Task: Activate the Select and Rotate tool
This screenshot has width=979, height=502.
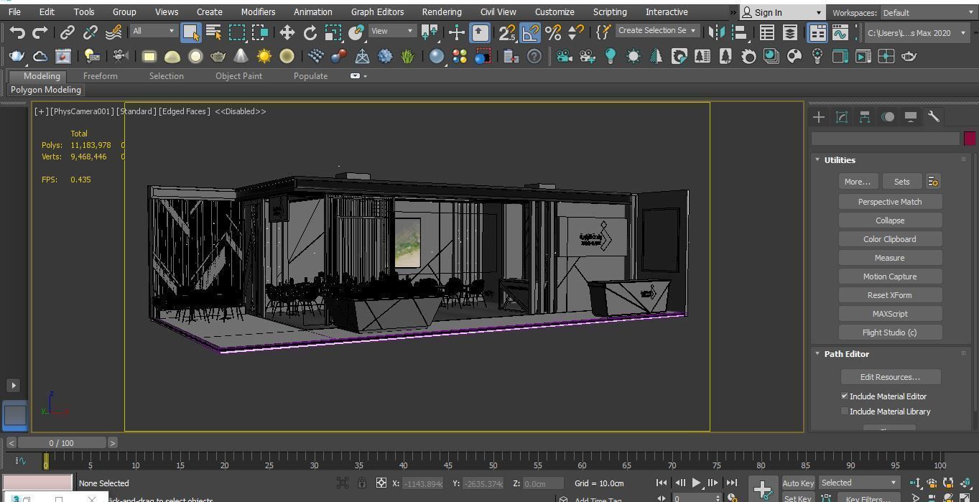Action: click(x=310, y=32)
